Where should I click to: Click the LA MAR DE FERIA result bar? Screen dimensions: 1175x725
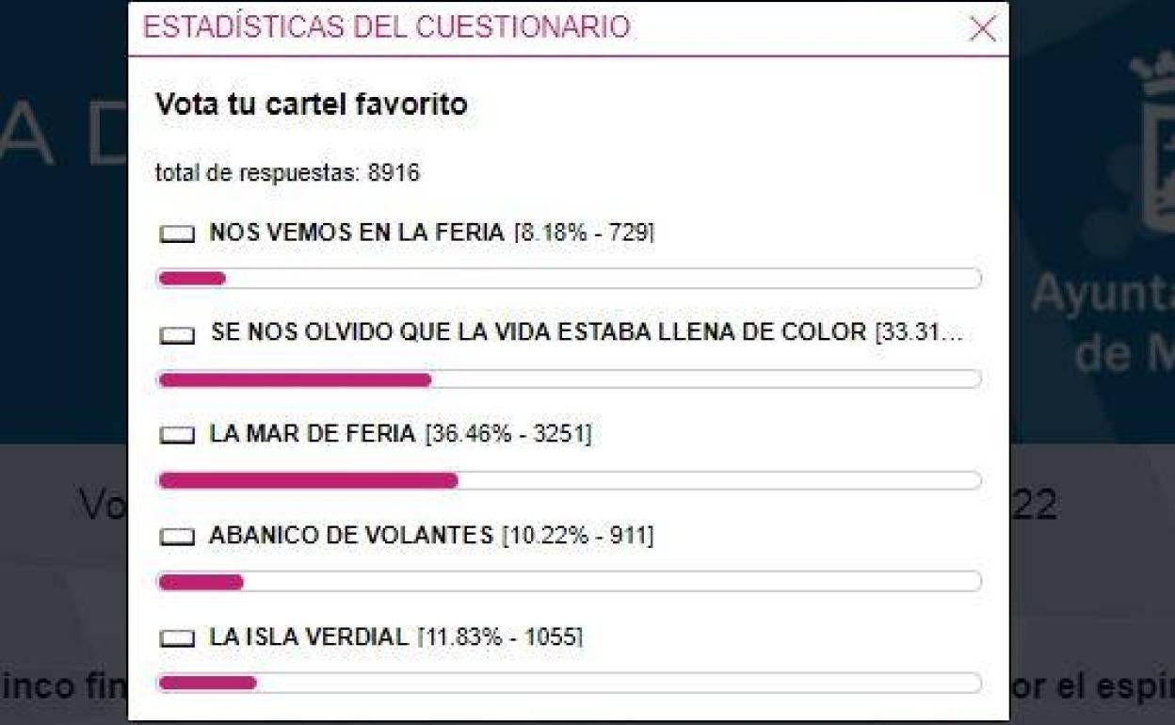[x=569, y=480]
